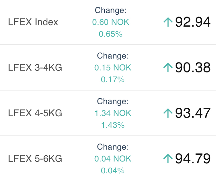The width and height of the screenshot is (216, 181).
Task: Click the LFEX 5-6KG up arrow icon
Action: point(168,158)
